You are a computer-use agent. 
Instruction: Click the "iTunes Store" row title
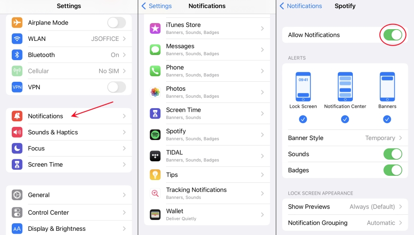click(x=183, y=25)
